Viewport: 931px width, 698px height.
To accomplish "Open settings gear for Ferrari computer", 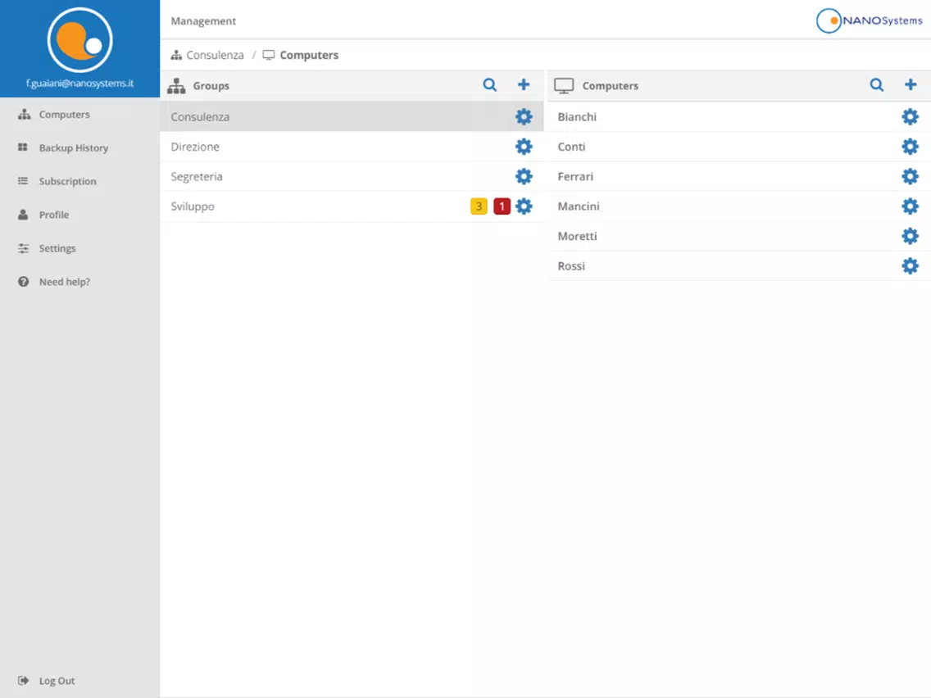I will pyautogui.click(x=911, y=176).
